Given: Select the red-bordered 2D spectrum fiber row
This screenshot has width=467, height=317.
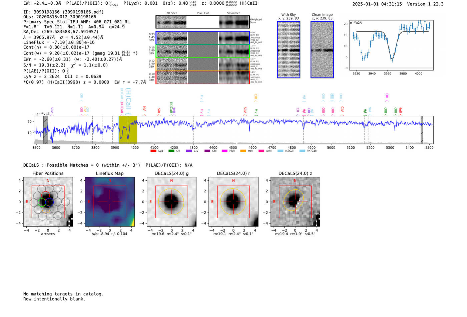Looking at the screenshot, I should click(203, 77).
